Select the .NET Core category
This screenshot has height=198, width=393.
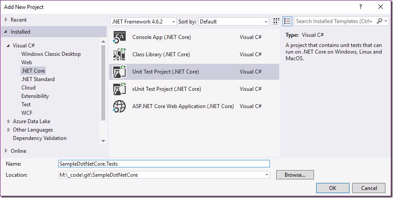pos(33,71)
